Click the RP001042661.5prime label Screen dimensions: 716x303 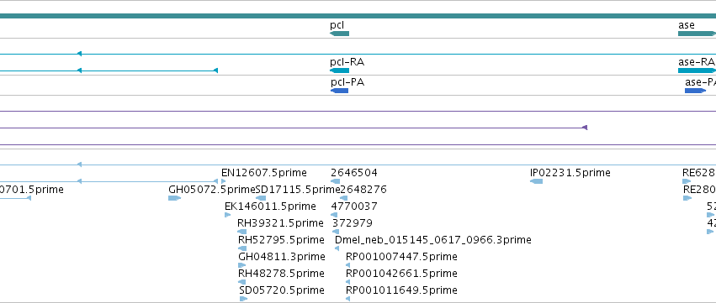tap(401, 273)
